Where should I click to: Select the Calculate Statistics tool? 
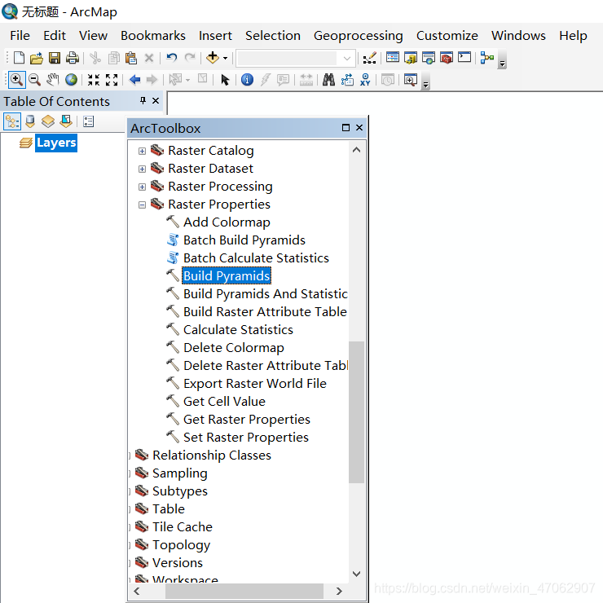238,329
